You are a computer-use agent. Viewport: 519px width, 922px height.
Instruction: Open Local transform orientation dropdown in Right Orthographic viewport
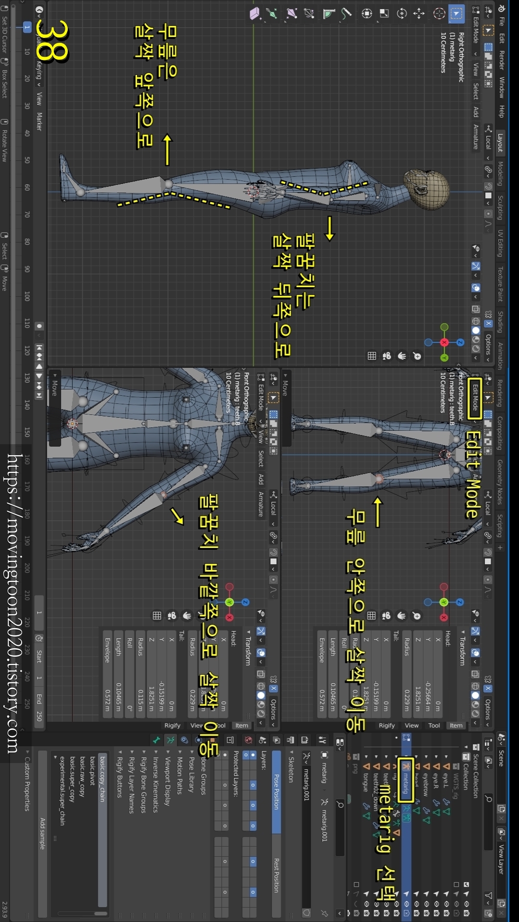point(488,142)
